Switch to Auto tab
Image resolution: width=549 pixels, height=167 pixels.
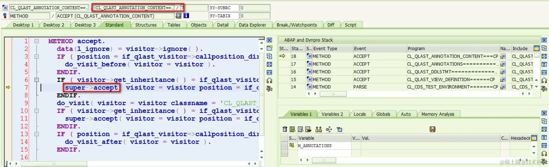[x=406, y=114]
